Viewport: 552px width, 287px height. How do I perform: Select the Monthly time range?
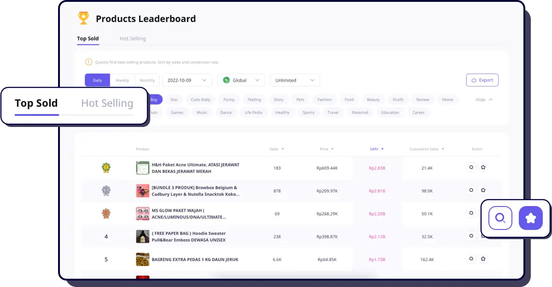[147, 80]
